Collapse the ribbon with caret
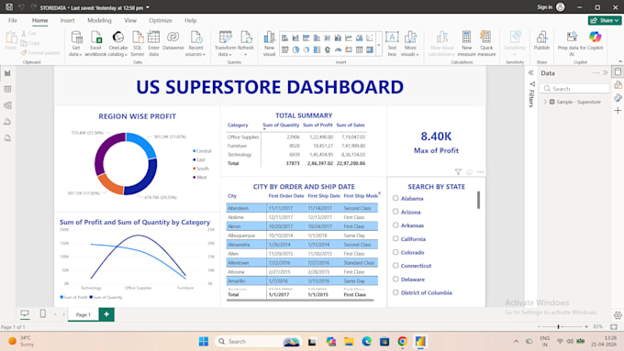The height and width of the screenshot is (351, 624). (x=620, y=61)
